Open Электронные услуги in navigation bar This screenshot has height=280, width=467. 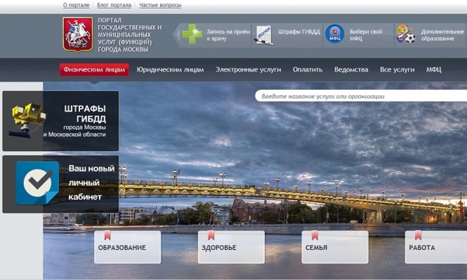[248, 69]
